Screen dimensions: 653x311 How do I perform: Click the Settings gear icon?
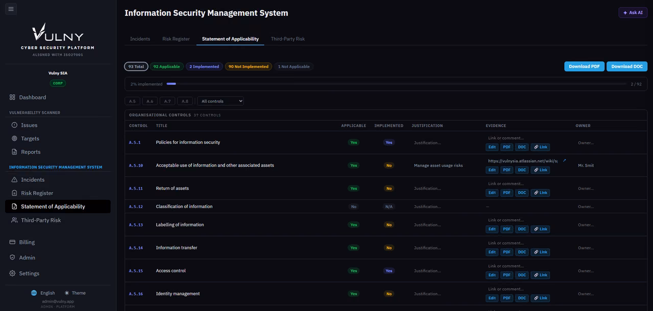[12, 273]
